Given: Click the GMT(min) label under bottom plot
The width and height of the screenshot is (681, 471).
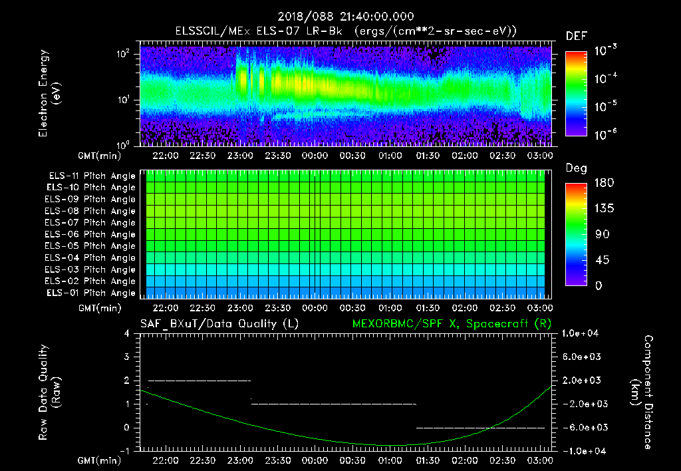Looking at the screenshot, I should point(100,461).
